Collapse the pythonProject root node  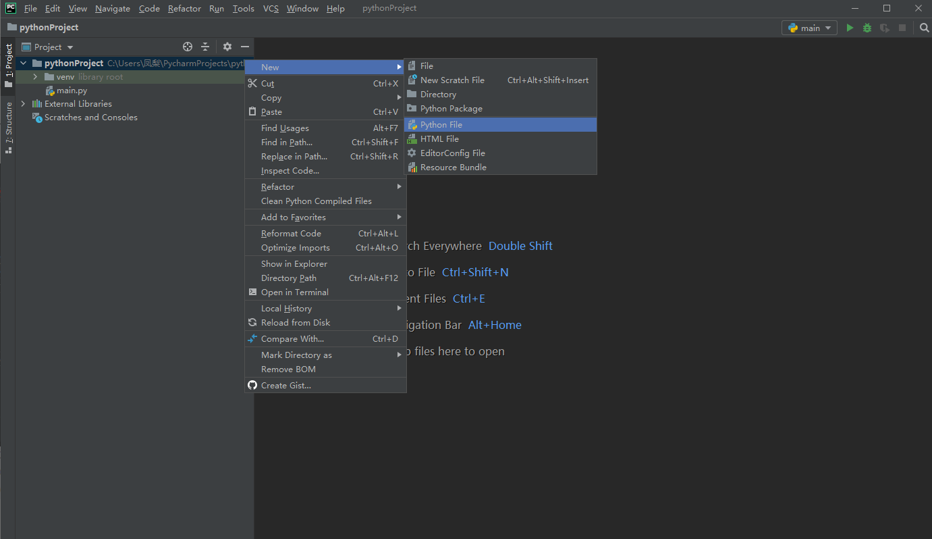[22, 63]
